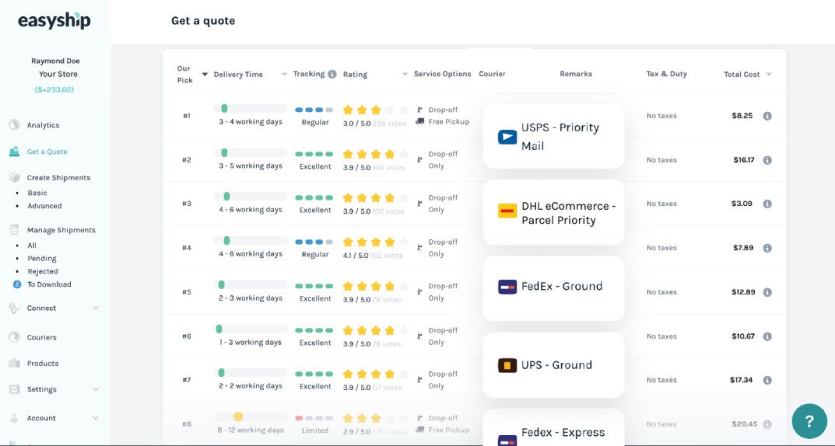Click the Tracking column info icon
This screenshot has width=835, height=446.
(332, 75)
